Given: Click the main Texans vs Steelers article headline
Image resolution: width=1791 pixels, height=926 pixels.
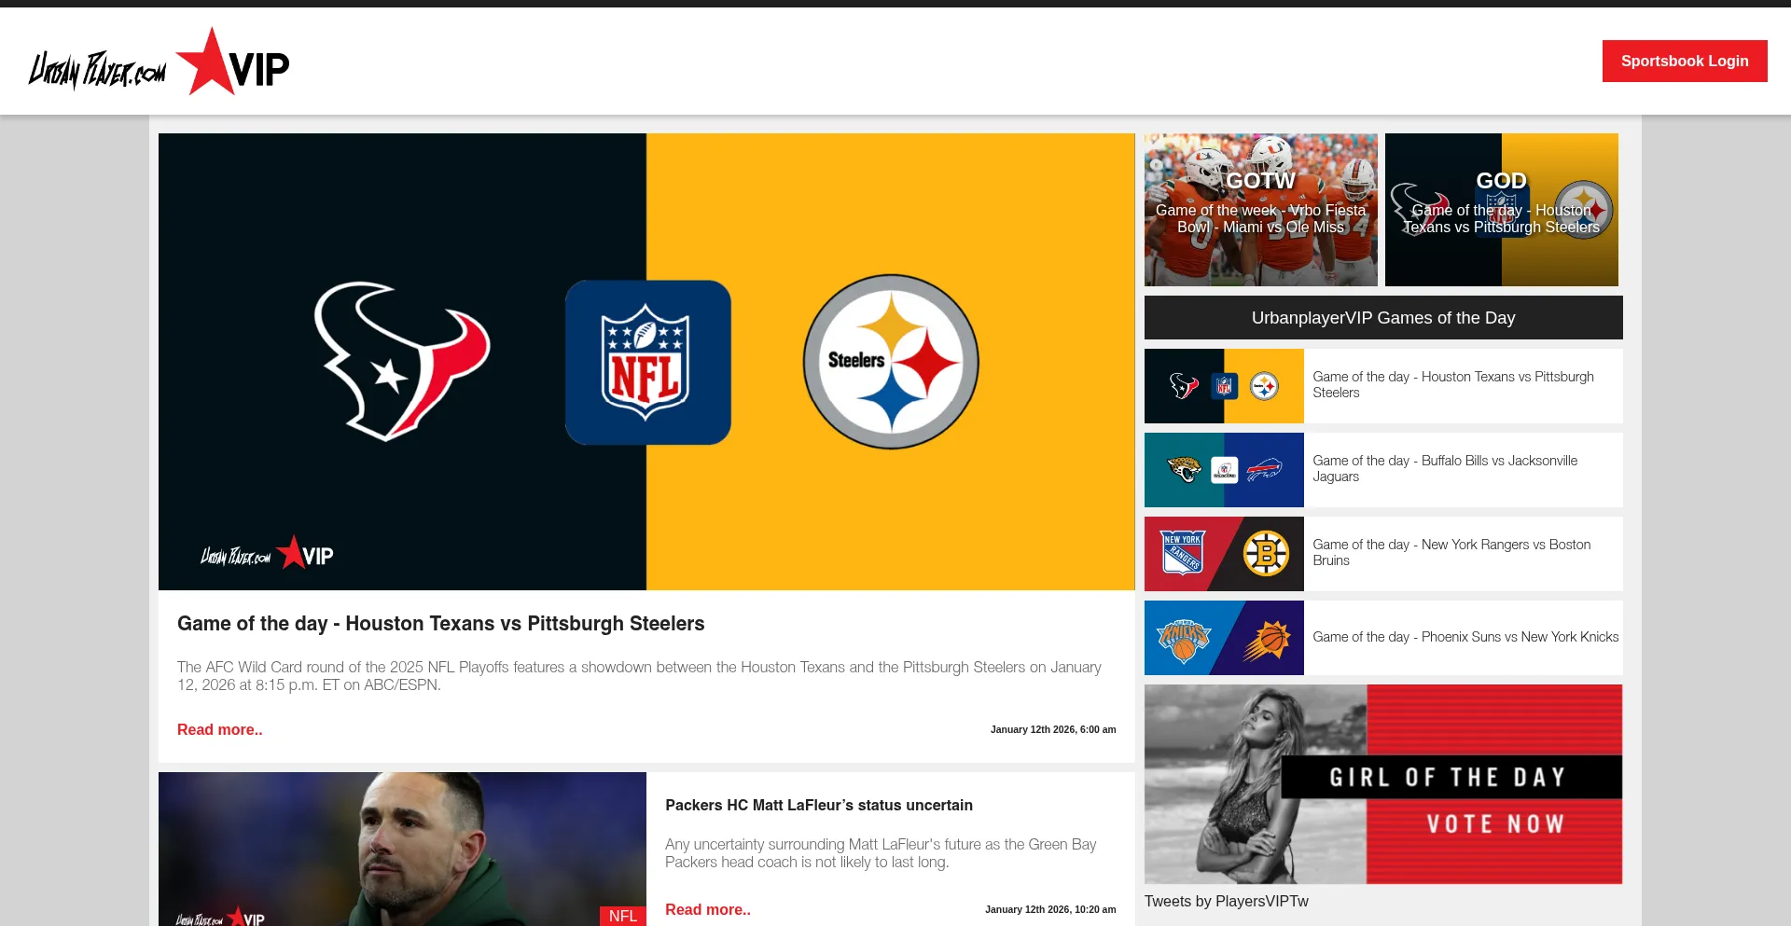Looking at the screenshot, I should pyautogui.click(x=440, y=624).
